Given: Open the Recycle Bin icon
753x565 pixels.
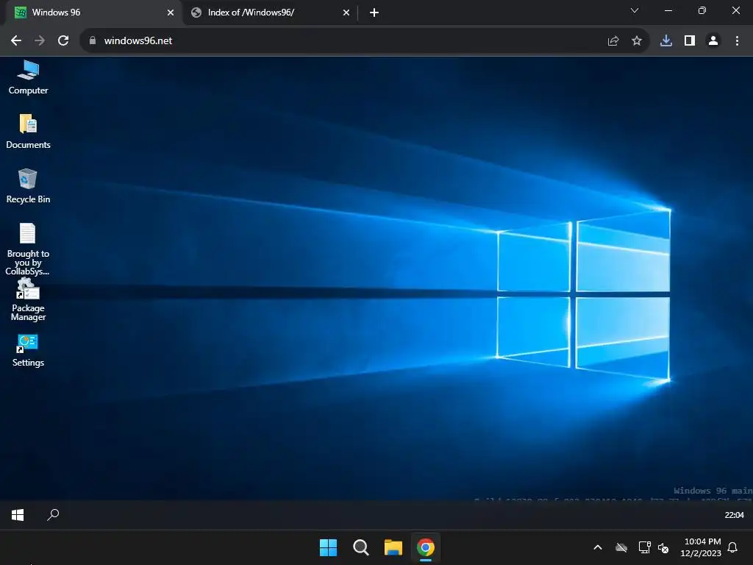Looking at the screenshot, I should pos(28,186).
